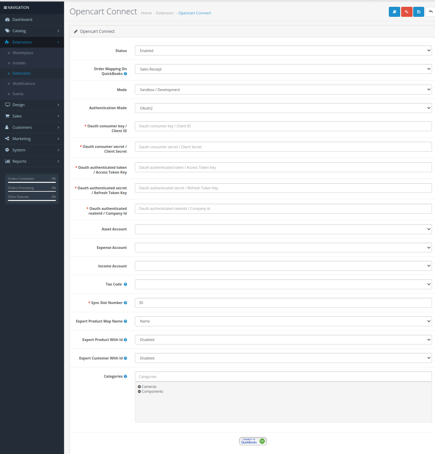Expand the Marketing menu
Viewport: 435px width, 454px height.
pos(32,139)
